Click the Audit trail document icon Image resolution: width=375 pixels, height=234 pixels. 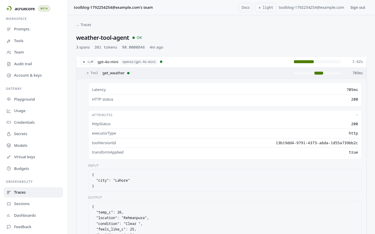(9, 64)
